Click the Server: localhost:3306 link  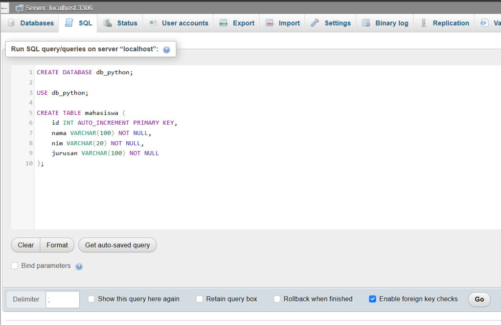(x=59, y=8)
